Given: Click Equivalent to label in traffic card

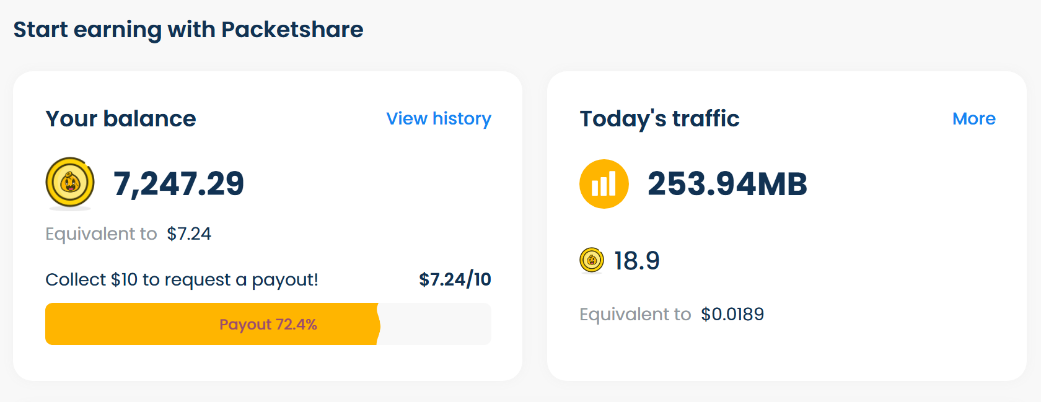Looking at the screenshot, I should (x=635, y=314).
